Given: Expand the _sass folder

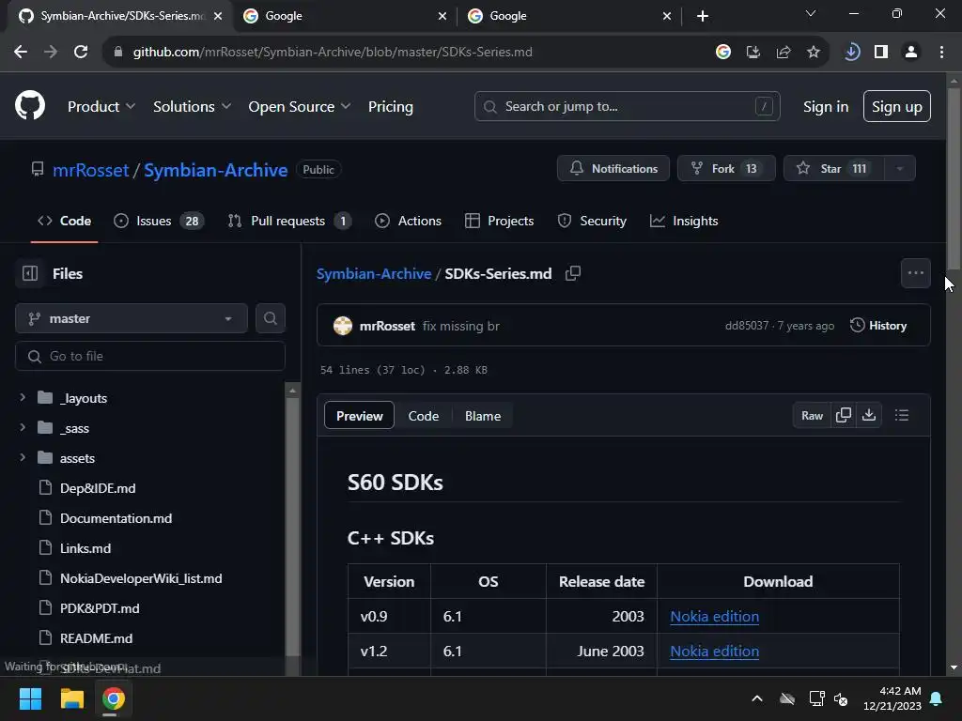Looking at the screenshot, I should 23,427.
